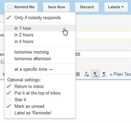Select left-to-right text direction icon
The image size is (131, 123).
(x=95, y=74)
